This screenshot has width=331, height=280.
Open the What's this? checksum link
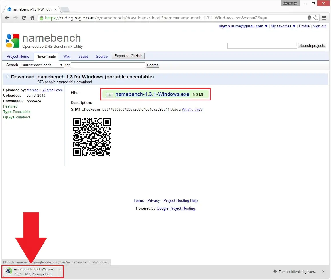coord(192,109)
